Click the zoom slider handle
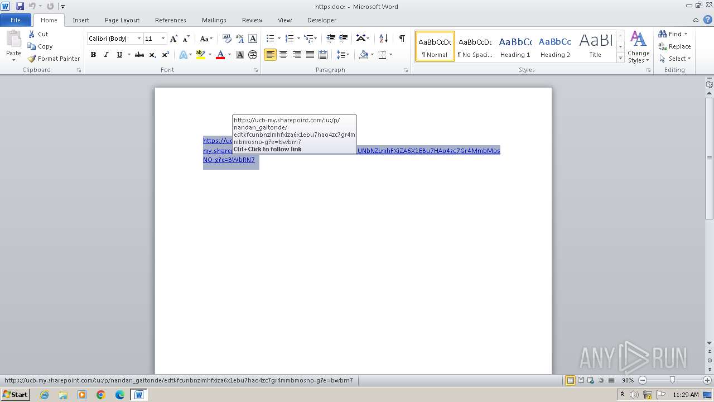 coord(672,380)
